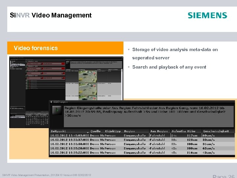This screenshot has width=237, height=178.
Task: Sort by the Aus Region column header
Action: pyautogui.click(x=159, y=131)
